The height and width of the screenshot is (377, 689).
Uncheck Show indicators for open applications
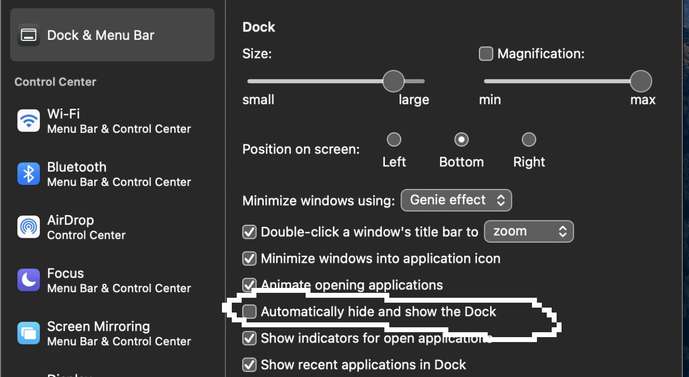tap(250, 338)
